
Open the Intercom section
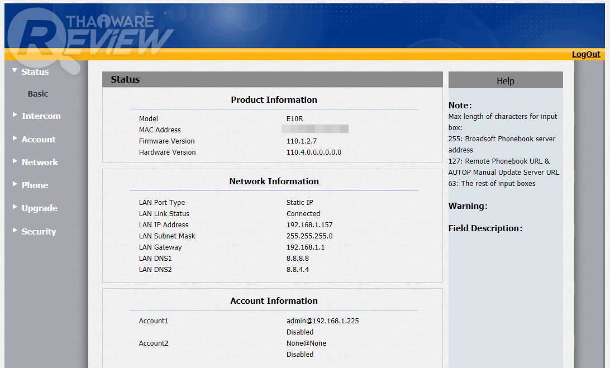41,116
